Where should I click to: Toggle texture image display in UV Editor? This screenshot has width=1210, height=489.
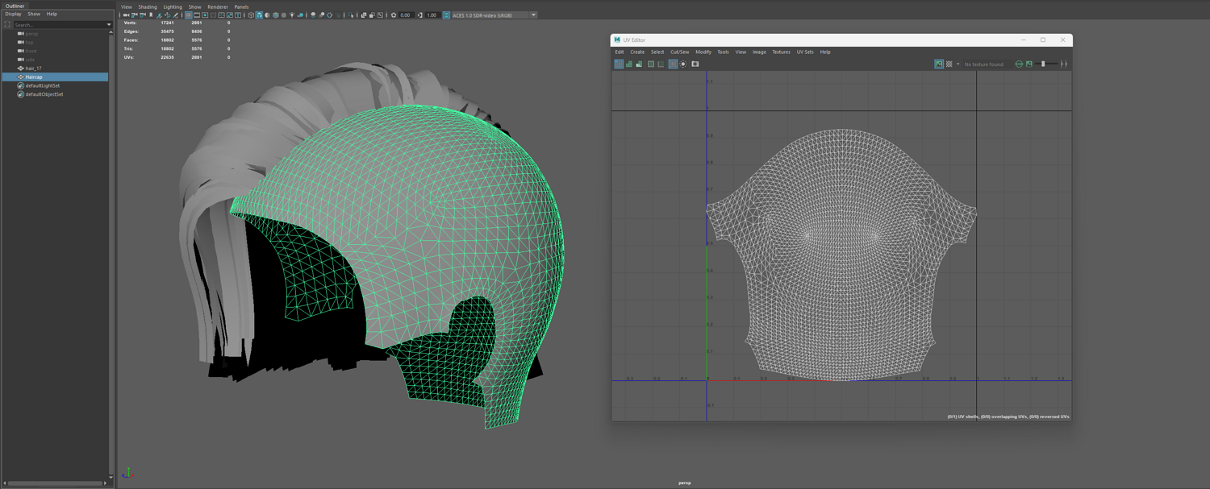pos(939,64)
